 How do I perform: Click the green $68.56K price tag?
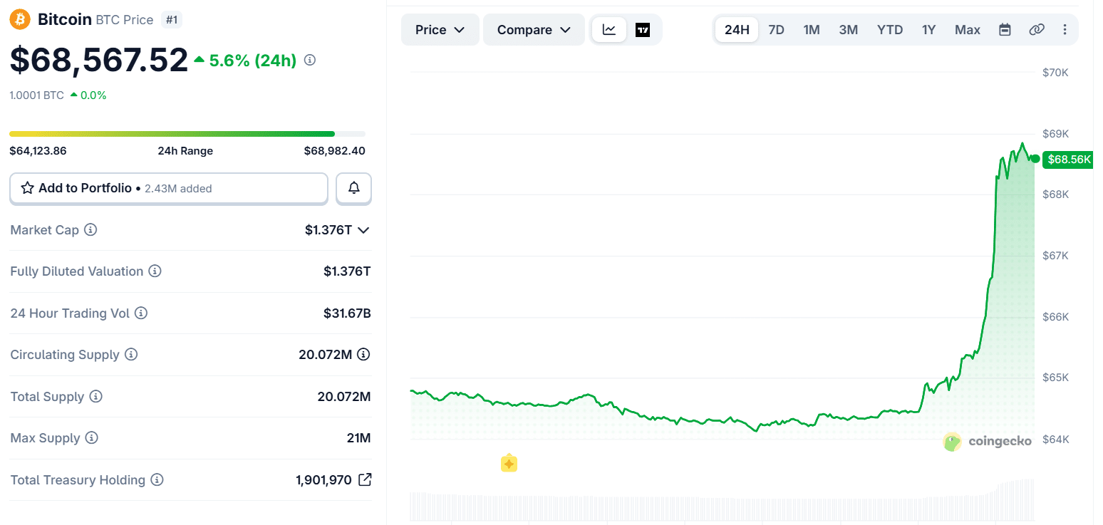click(1067, 160)
